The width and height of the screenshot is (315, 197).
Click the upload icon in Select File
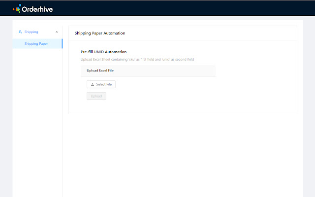pyautogui.click(x=93, y=84)
